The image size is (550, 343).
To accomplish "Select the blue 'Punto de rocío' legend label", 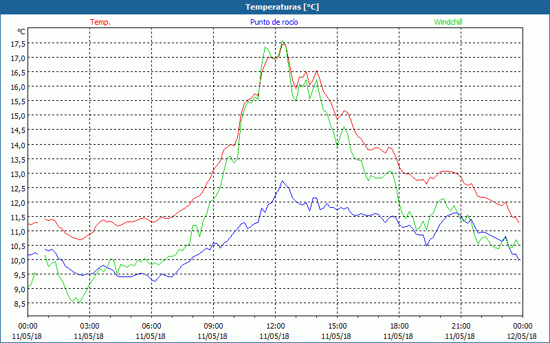I will click(x=274, y=22).
